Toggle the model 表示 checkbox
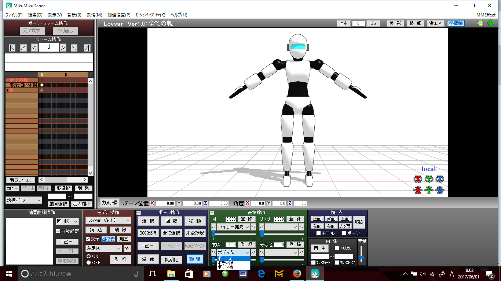This screenshot has height=281, width=501. pyautogui.click(x=88, y=239)
